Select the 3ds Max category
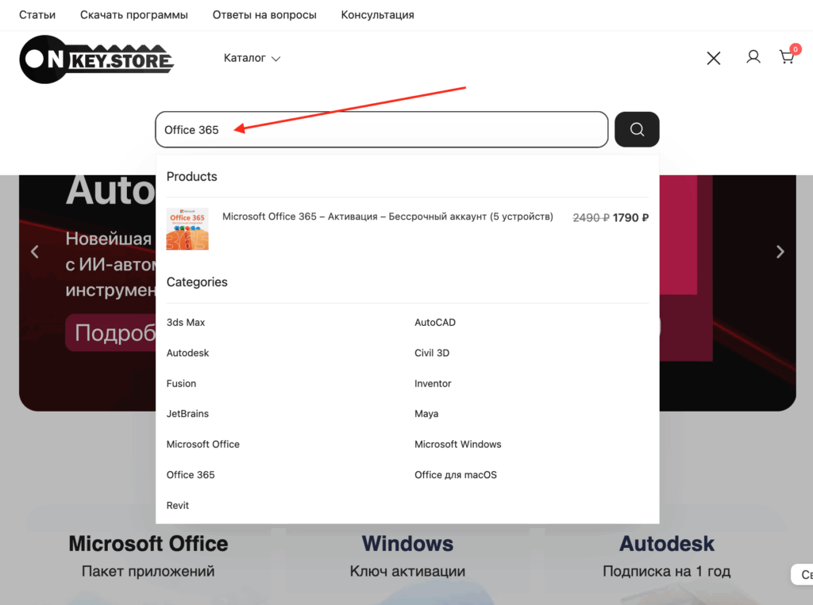Viewport: 813px width, 605px height. [x=186, y=323]
